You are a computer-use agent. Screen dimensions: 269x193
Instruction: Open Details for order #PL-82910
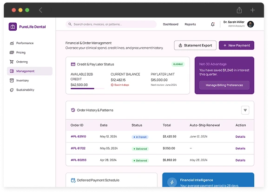[x=240, y=137]
